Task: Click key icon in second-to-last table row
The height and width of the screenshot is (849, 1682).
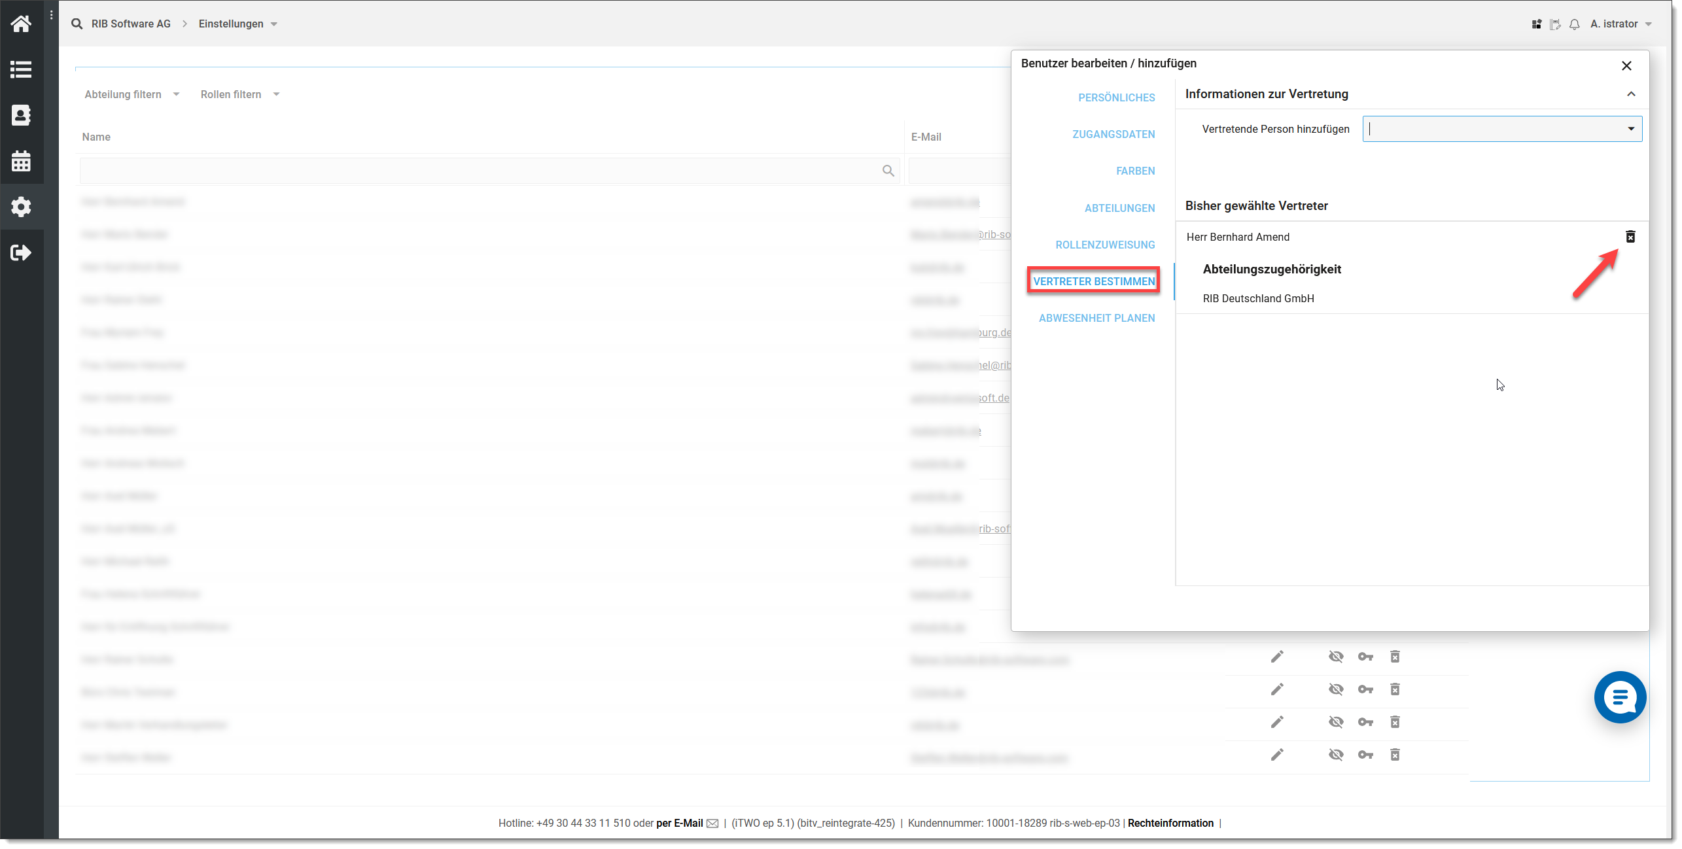Action: point(1365,722)
